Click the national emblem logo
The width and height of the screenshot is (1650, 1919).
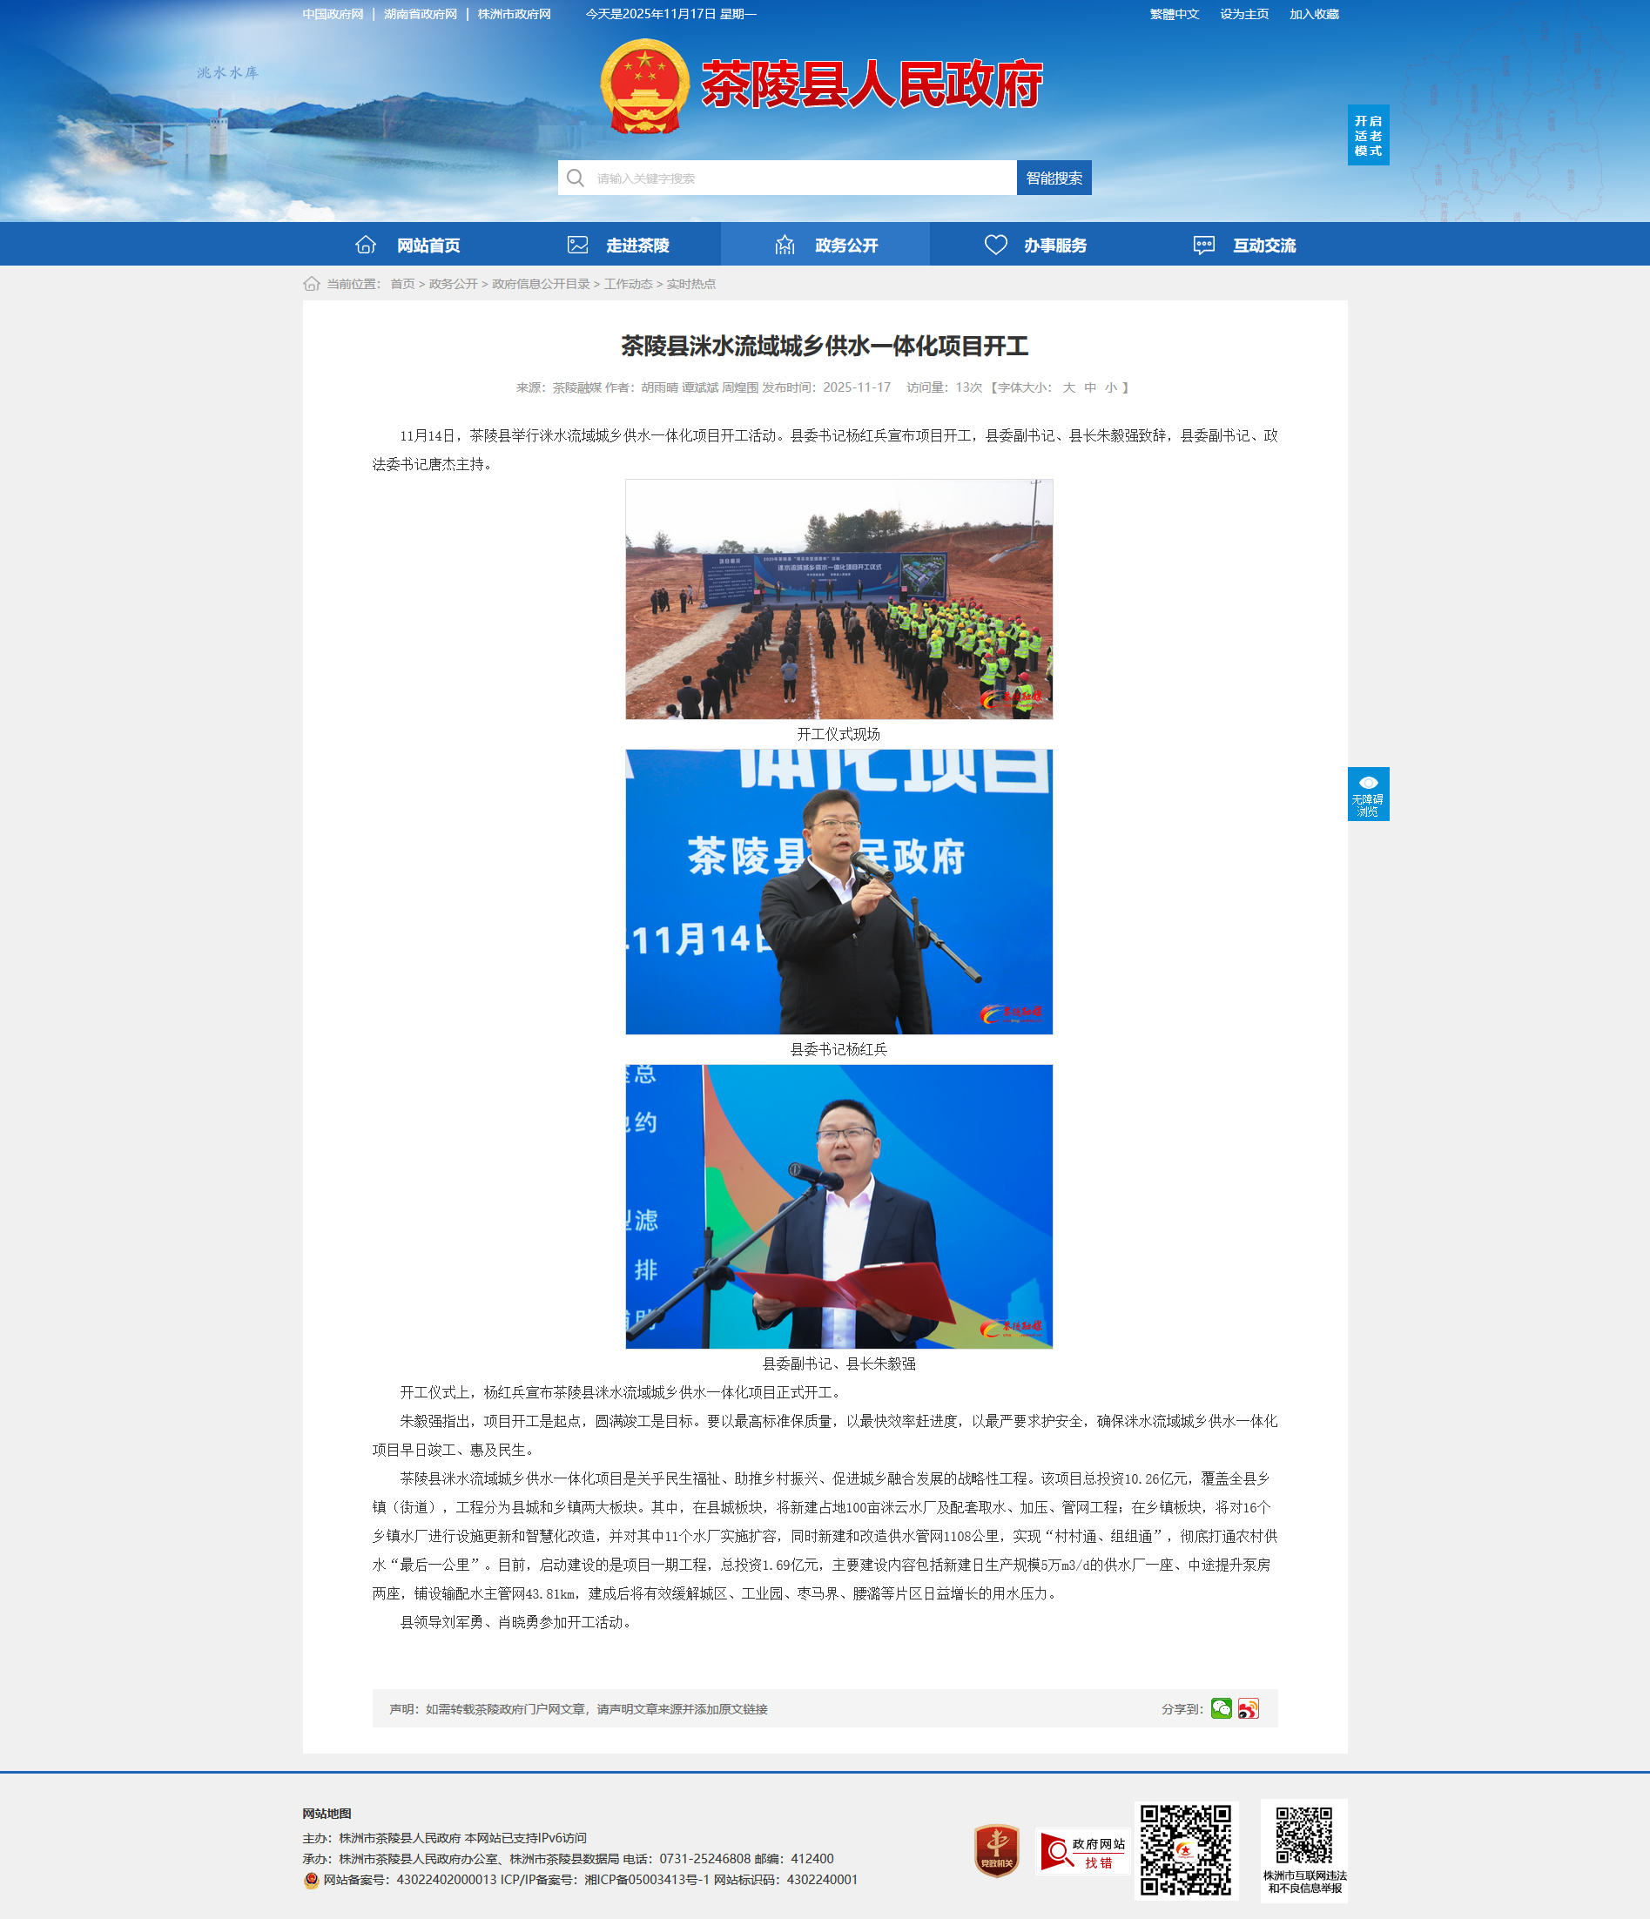644,86
